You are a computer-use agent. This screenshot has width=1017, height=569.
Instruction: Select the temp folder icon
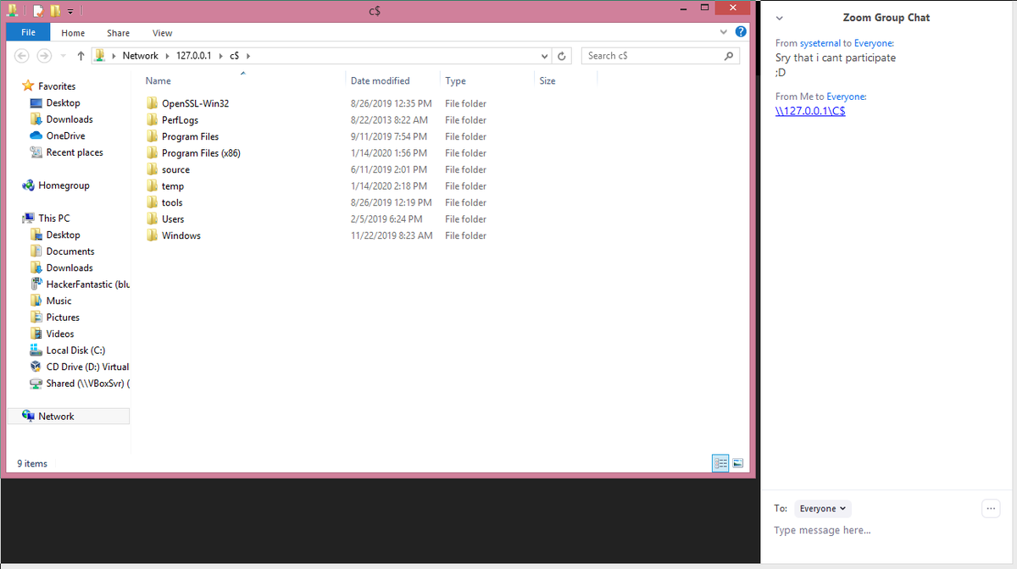(153, 186)
